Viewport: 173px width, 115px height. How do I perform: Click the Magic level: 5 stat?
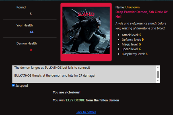pyautogui.click(x=131, y=44)
